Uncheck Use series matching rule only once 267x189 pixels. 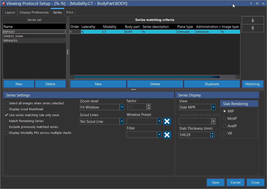[x=7, y=115]
